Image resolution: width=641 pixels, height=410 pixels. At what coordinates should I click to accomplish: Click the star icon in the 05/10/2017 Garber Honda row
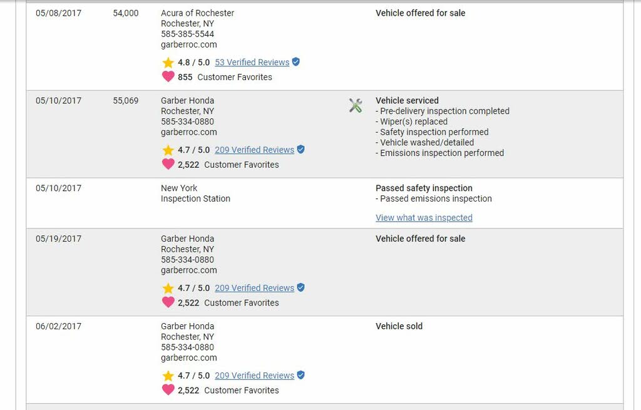(168, 150)
